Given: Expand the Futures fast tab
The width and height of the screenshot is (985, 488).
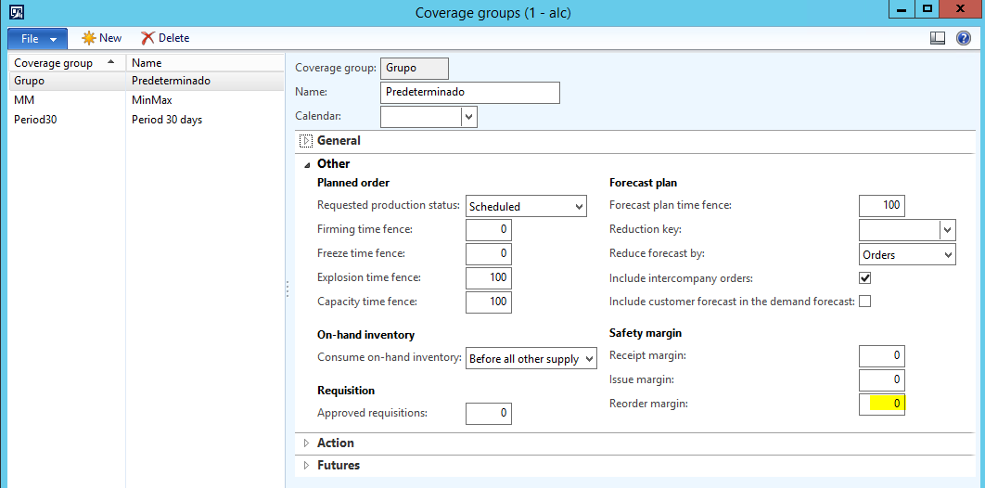Looking at the screenshot, I should [x=307, y=466].
